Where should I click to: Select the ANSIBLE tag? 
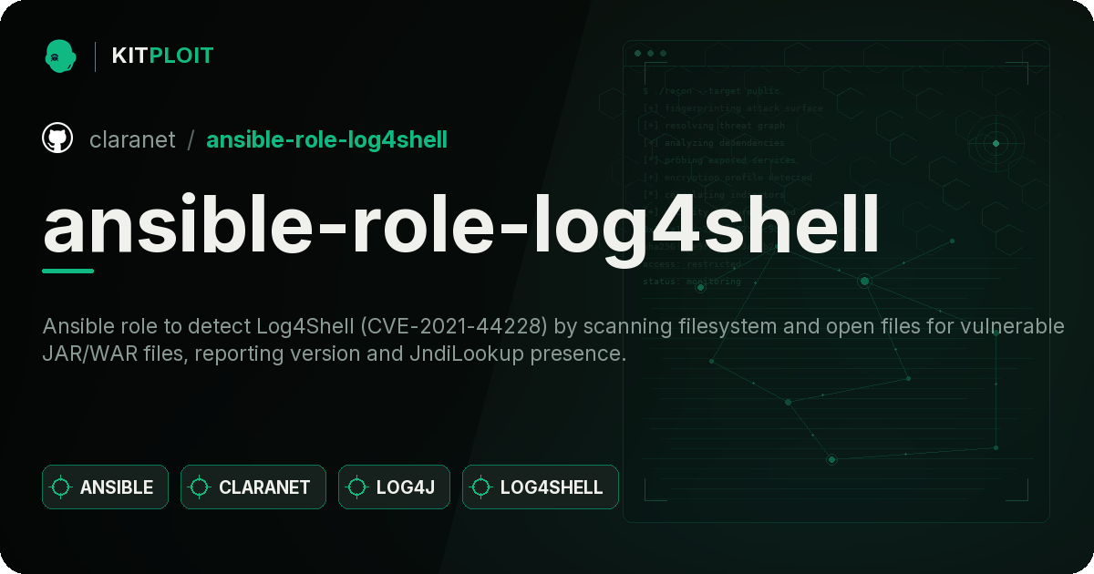click(105, 487)
